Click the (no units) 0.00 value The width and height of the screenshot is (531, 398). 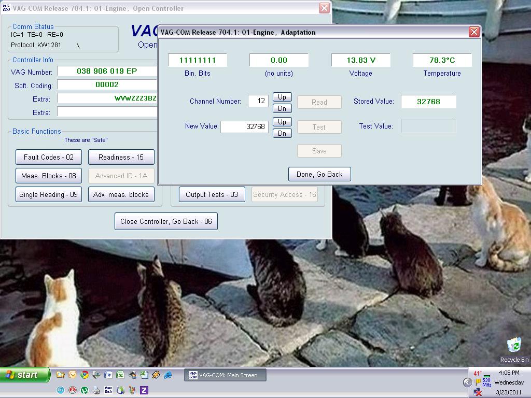279,60
